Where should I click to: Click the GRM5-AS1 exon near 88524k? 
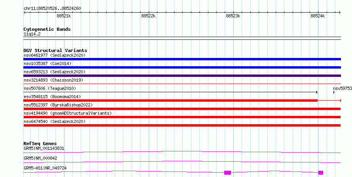321,173
